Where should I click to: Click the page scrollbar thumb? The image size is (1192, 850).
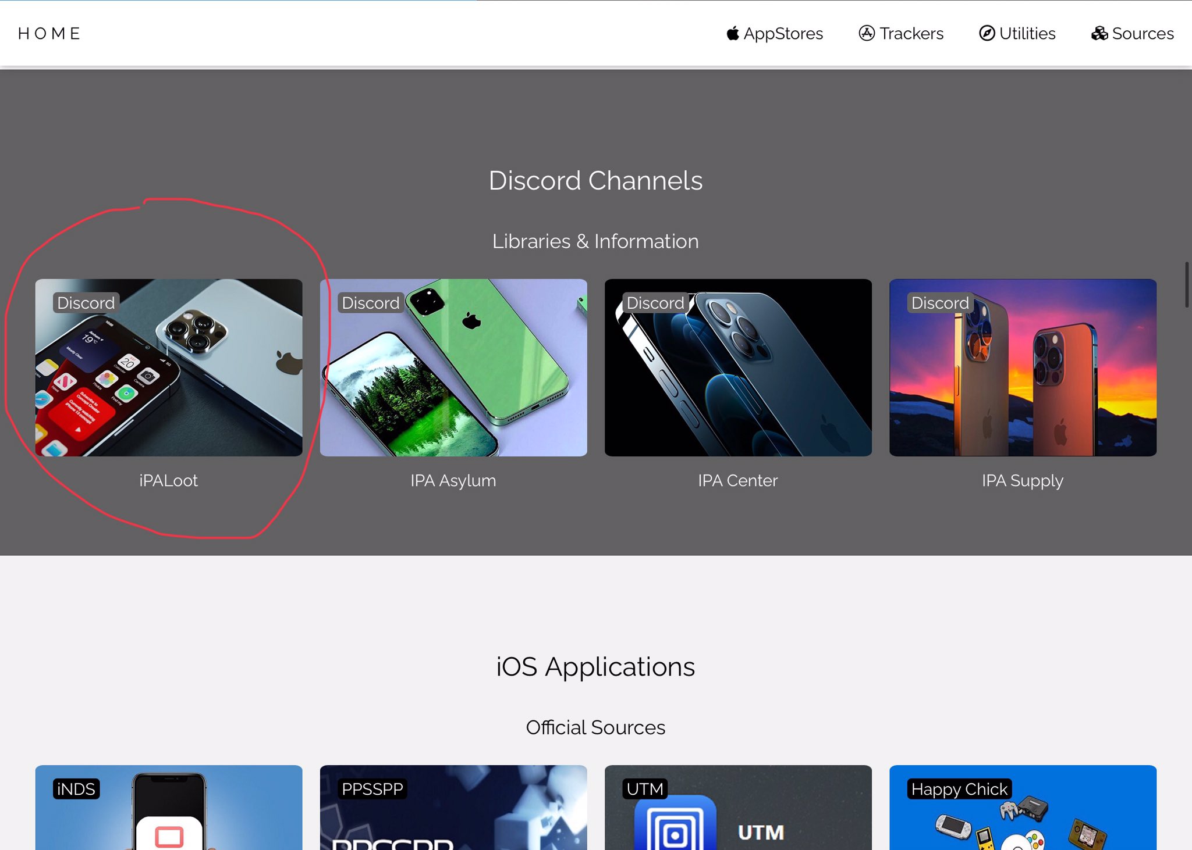tap(1187, 285)
